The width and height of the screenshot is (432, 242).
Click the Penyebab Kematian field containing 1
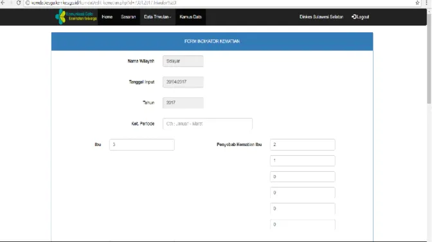(x=303, y=161)
